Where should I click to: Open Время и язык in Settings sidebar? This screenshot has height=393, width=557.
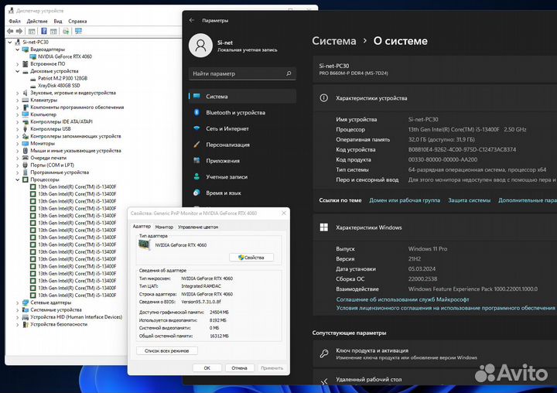[x=242, y=193]
